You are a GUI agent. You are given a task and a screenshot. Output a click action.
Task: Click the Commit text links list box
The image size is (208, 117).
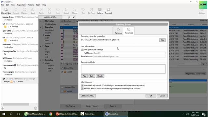pos(123,69)
